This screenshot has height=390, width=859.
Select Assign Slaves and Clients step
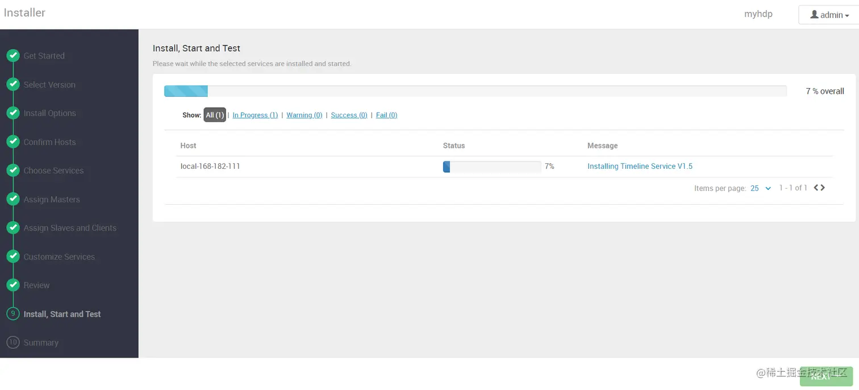coord(70,228)
